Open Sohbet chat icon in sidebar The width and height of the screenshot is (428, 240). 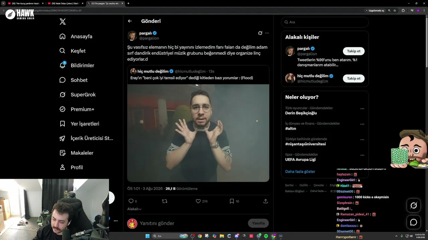63,80
